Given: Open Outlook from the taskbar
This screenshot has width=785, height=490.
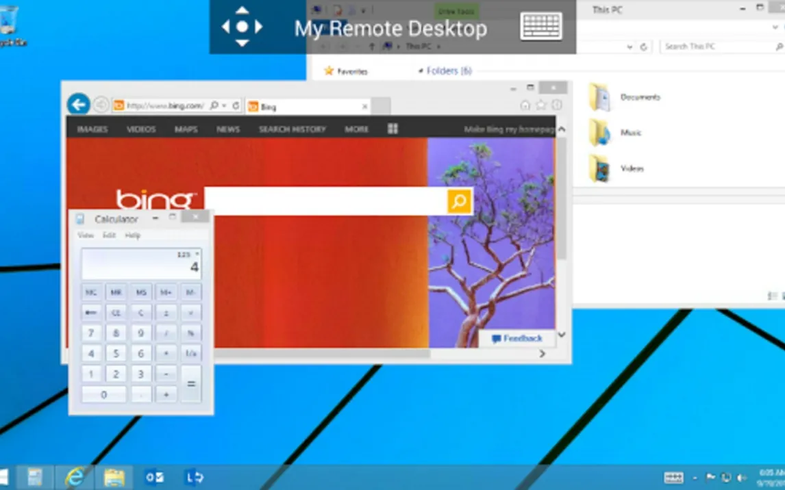Looking at the screenshot, I should click(x=154, y=477).
